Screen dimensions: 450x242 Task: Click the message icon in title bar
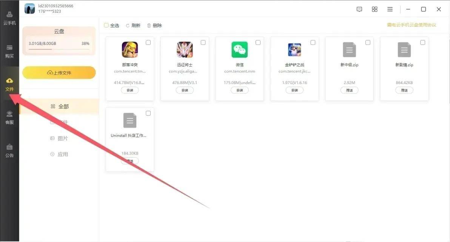coord(359,9)
